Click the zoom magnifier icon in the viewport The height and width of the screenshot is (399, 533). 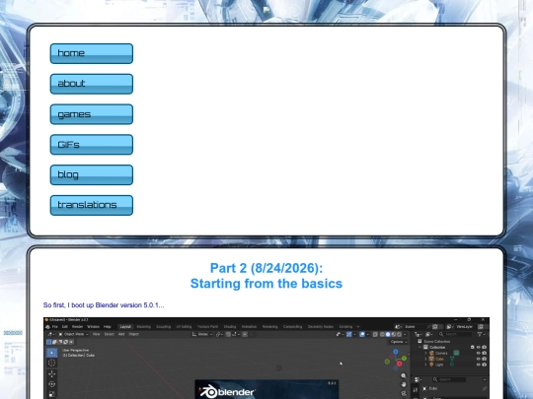(404, 376)
